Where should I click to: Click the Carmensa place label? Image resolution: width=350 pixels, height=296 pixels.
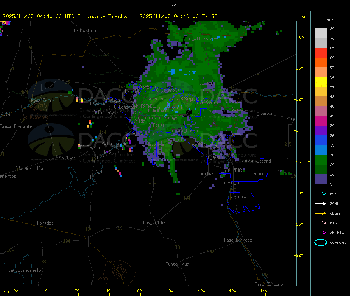pyautogui.click(x=238, y=197)
